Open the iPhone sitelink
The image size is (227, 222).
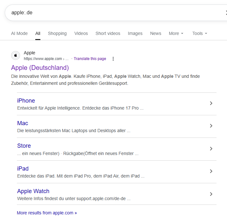click(x=26, y=101)
